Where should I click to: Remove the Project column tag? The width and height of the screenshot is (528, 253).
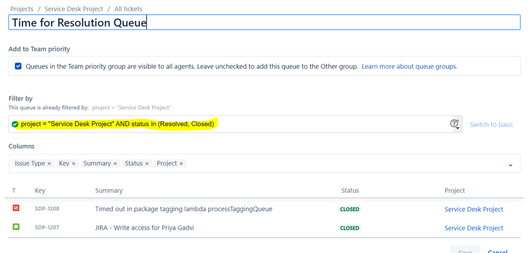click(181, 164)
